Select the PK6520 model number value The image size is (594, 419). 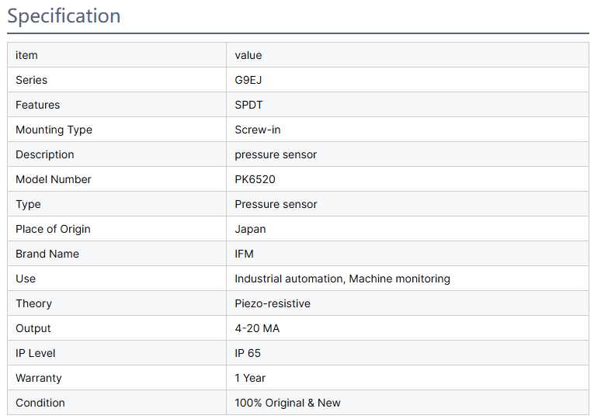[255, 179]
